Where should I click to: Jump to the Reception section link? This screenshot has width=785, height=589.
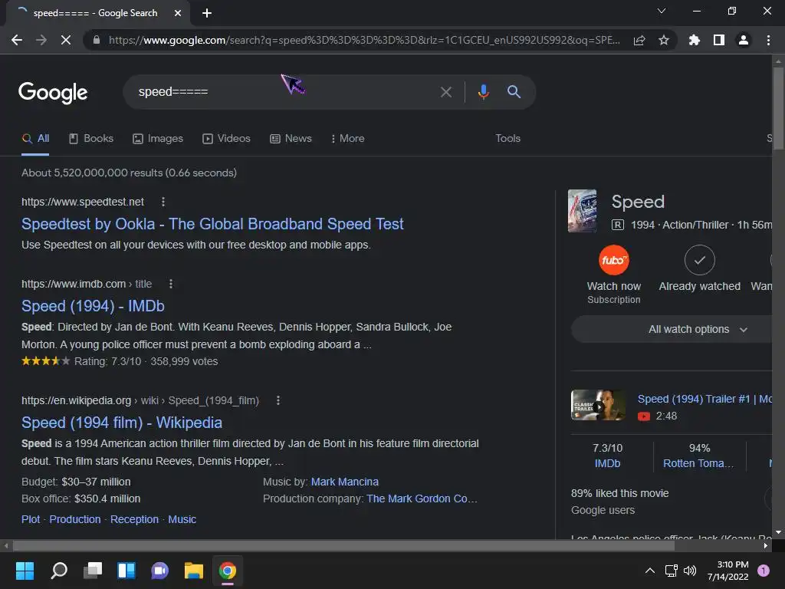click(x=134, y=519)
